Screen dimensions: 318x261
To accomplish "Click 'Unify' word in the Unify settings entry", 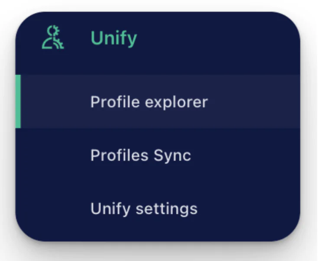I will coord(110,209).
